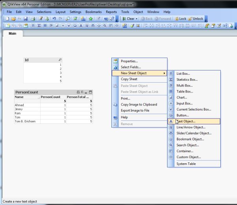Create Search Object magnifier toolbar icon

tap(105, 26)
